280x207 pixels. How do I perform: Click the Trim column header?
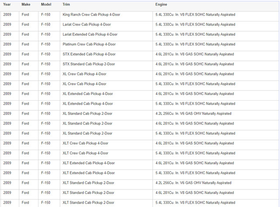(66, 4)
